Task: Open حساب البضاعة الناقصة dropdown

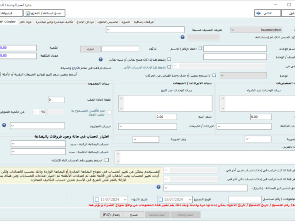Action: pyautogui.click(x=38, y=151)
